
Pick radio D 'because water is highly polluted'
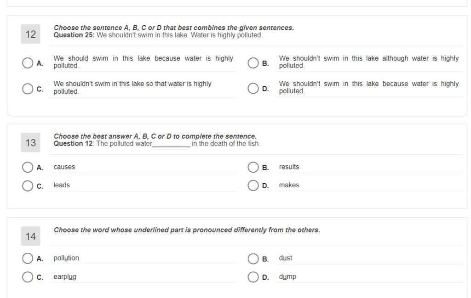pyautogui.click(x=253, y=89)
